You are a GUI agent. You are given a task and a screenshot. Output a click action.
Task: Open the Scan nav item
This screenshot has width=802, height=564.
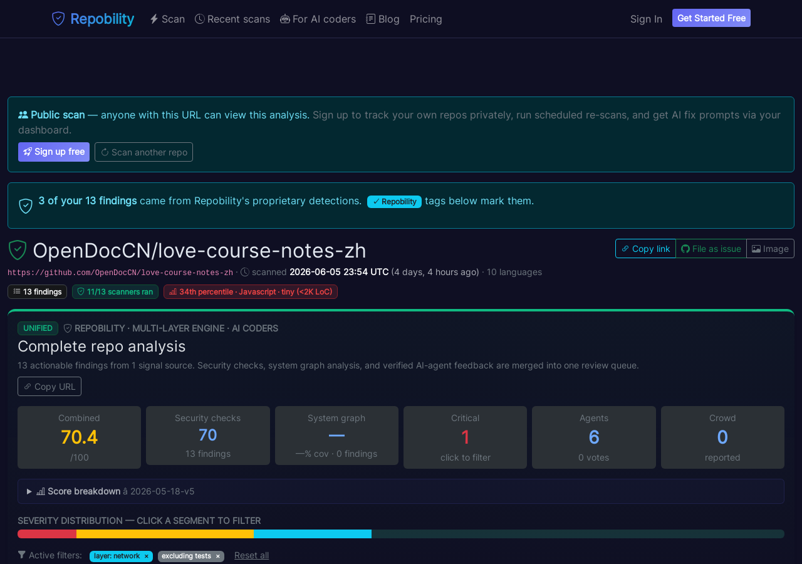click(x=167, y=19)
